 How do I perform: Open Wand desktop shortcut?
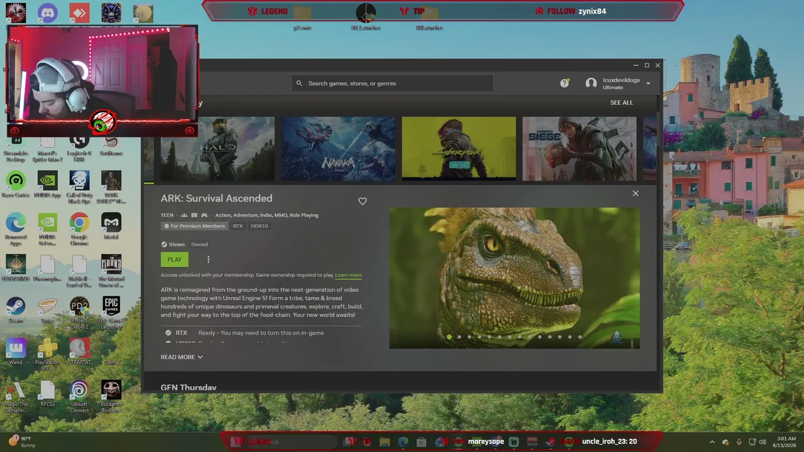(16, 352)
